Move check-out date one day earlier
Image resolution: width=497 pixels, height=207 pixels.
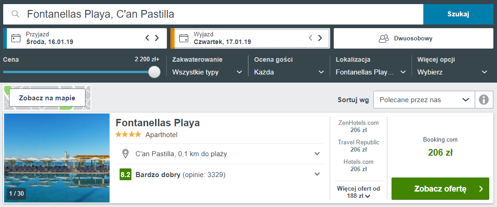311,38
